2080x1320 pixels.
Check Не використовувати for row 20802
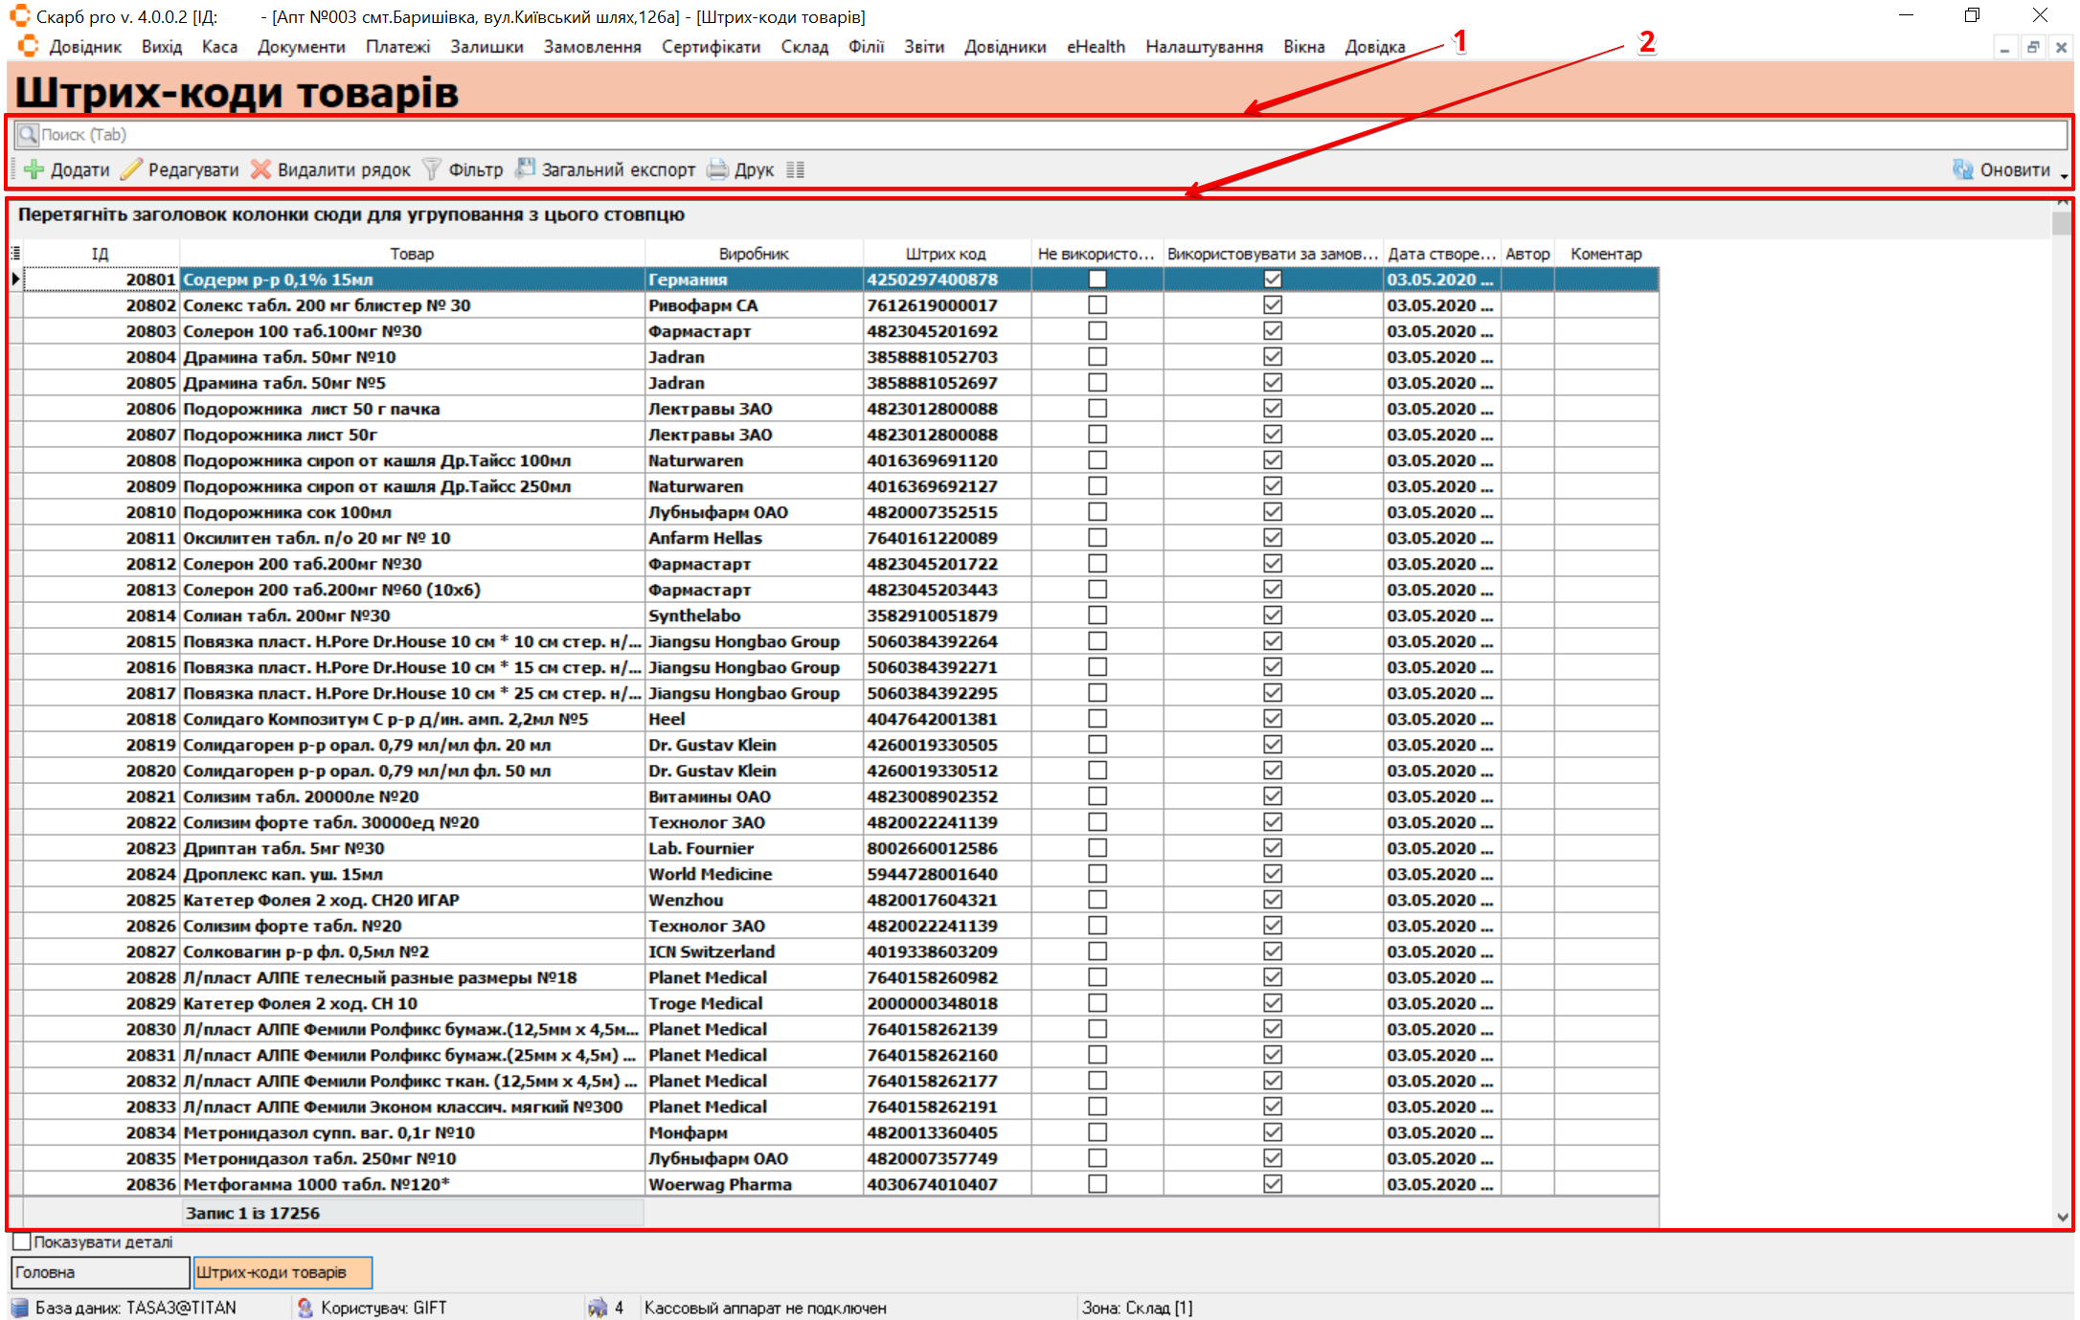1097,305
